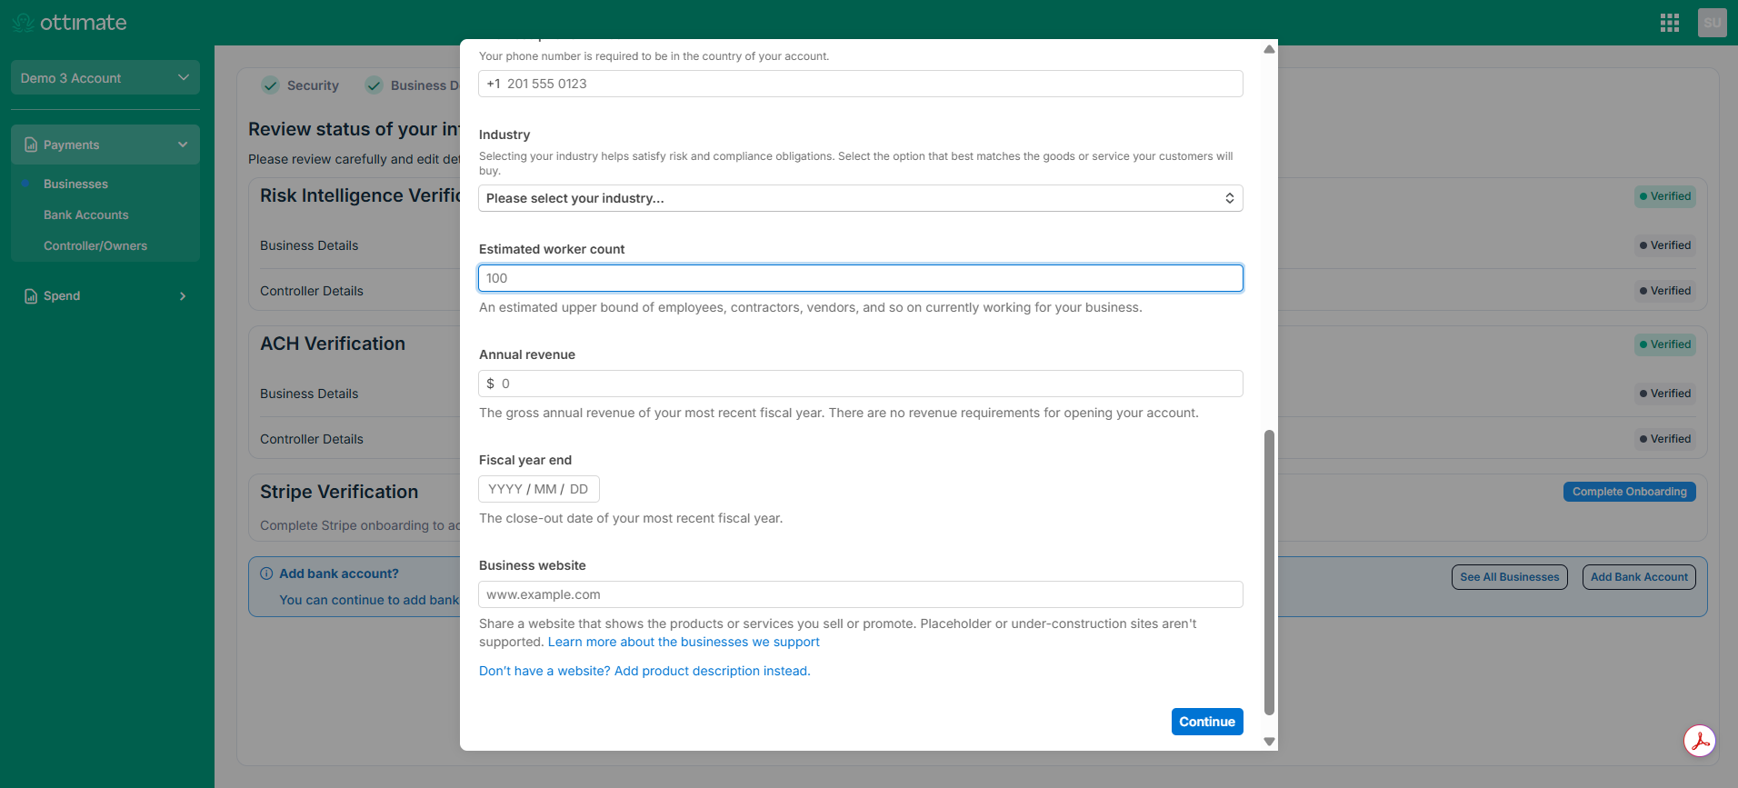Screen dimensions: 1738x788
Task: Click the 'Industry' field label
Action: [504, 135]
